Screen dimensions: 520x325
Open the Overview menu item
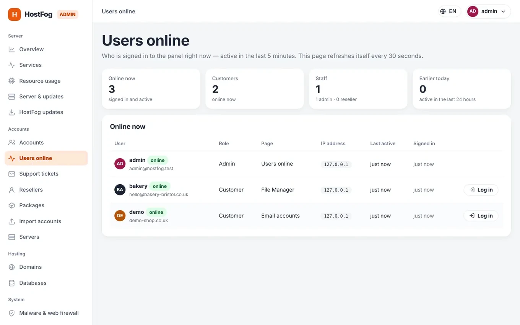46,49
